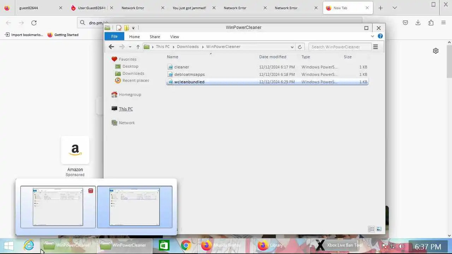Click the list icon beside Explorer search
Image resolution: width=452 pixels, height=254 pixels.
point(375,47)
